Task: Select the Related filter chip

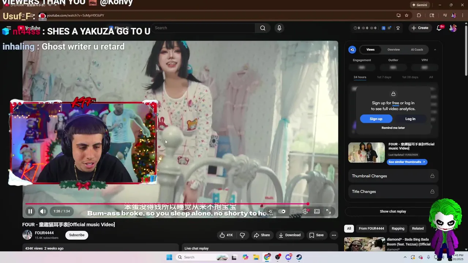Action: (x=418, y=229)
